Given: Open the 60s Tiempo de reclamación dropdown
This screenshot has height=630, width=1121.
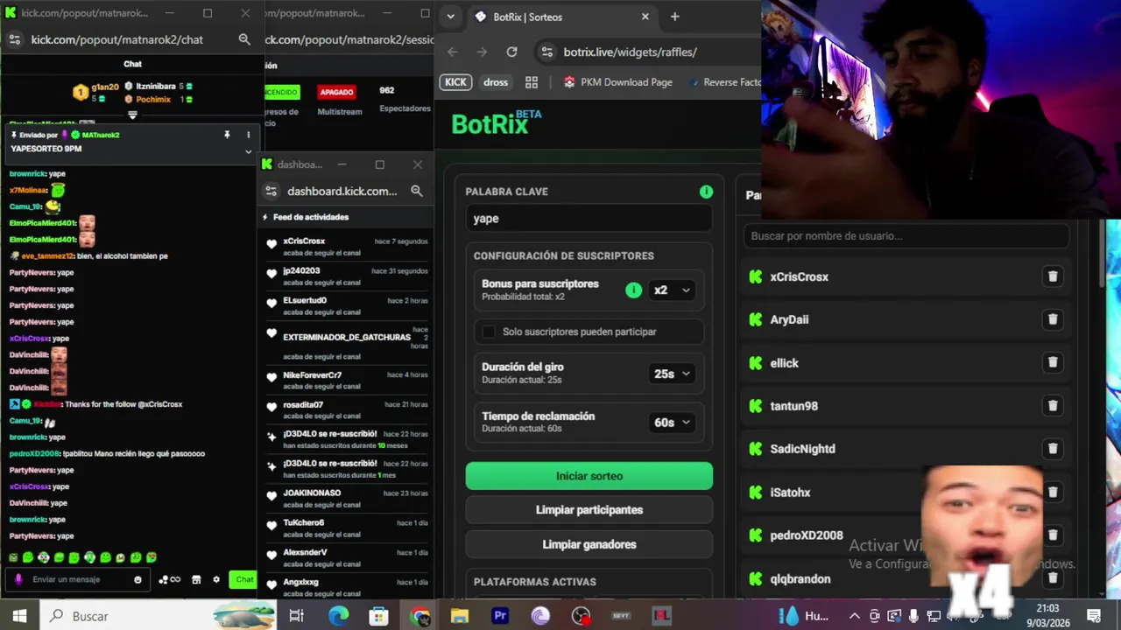Looking at the screenshot, I should point(672,423).
